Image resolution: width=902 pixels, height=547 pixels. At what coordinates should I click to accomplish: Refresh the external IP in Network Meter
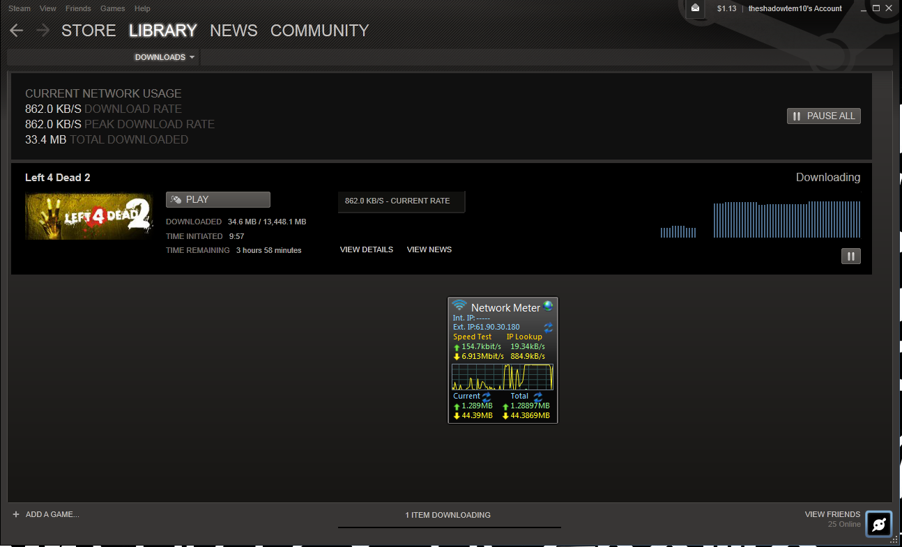(x=548, y=327)
